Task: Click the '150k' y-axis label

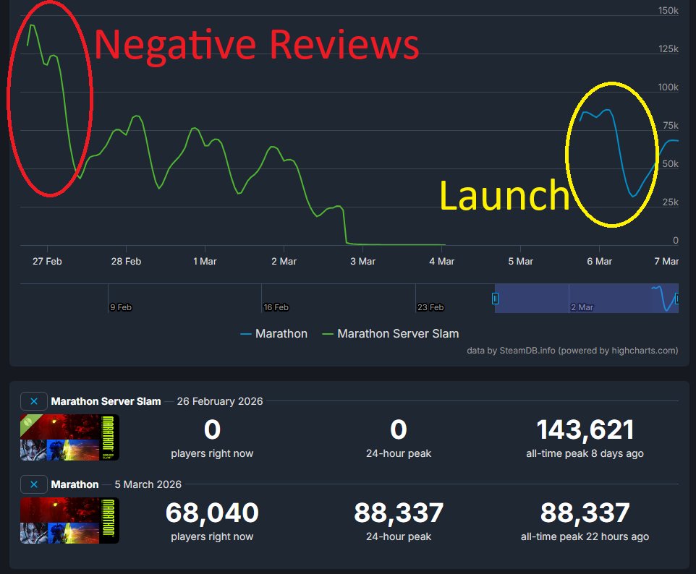Action: coord(669,11)
